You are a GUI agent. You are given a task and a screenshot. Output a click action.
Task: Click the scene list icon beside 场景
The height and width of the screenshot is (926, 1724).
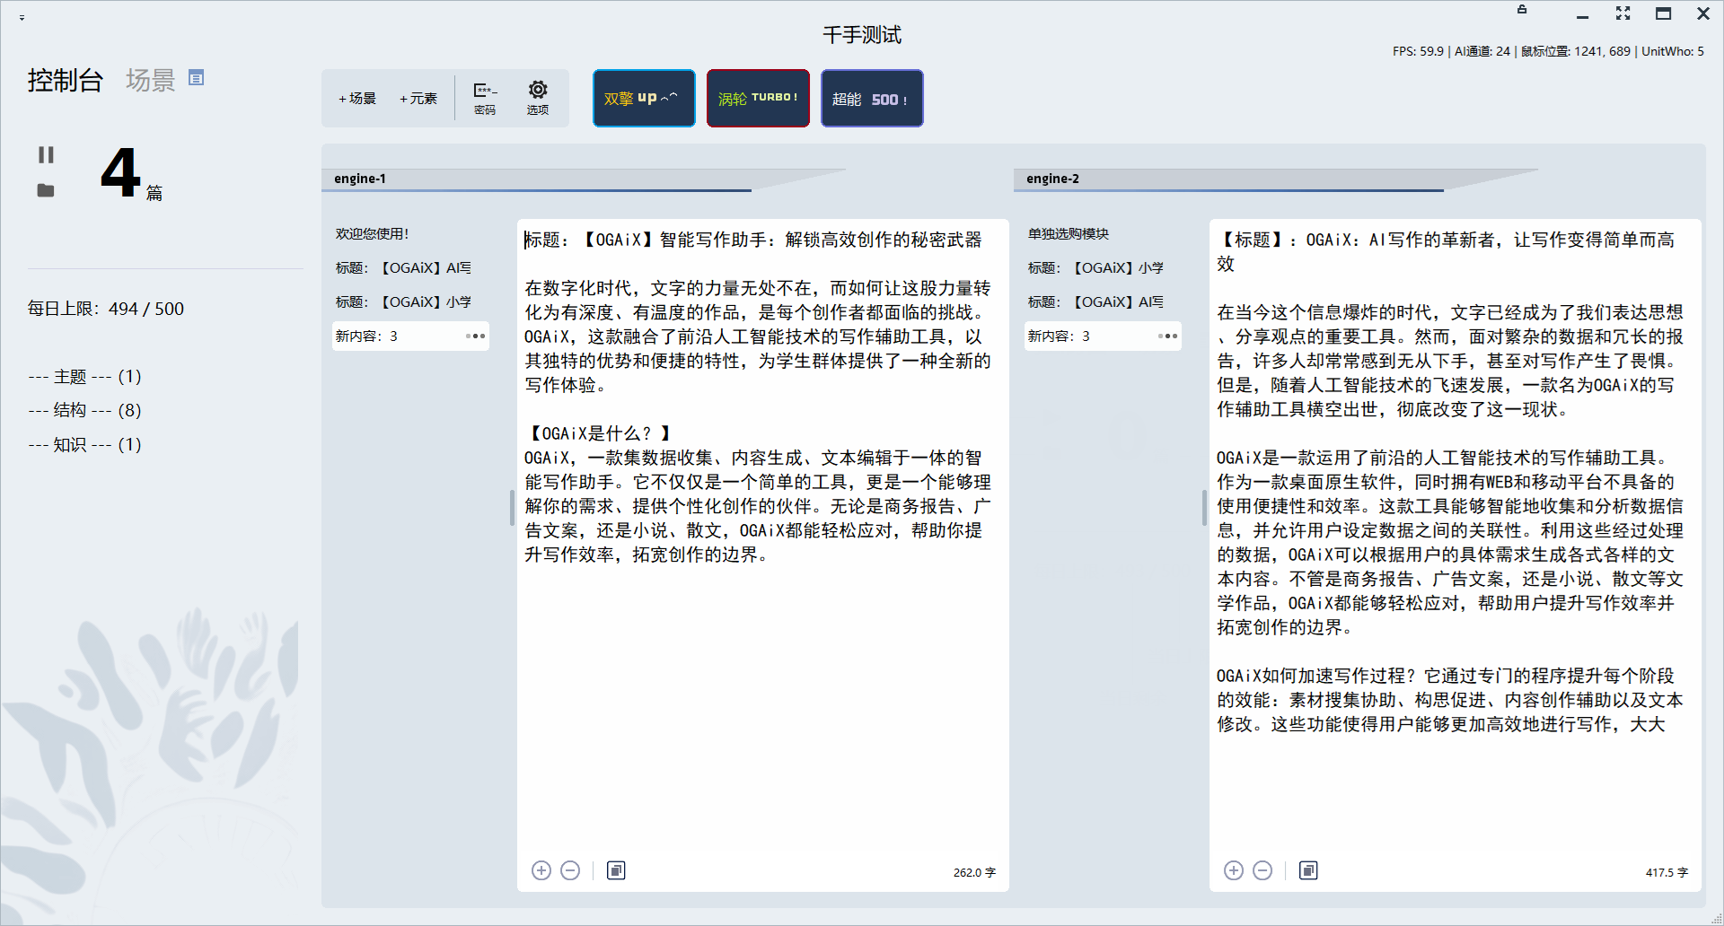[196, 78]
